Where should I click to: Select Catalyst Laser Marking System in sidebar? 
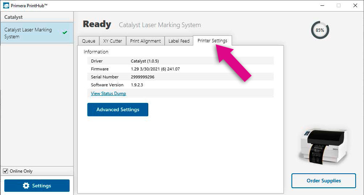pyautogui.click(x=37, y=33)
